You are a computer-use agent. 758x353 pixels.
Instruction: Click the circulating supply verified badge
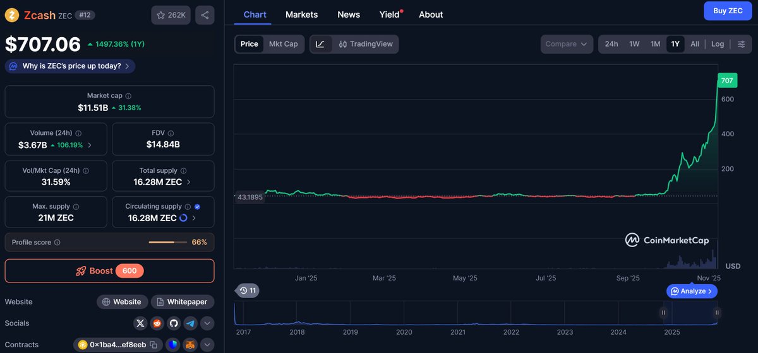click(197, 207)
